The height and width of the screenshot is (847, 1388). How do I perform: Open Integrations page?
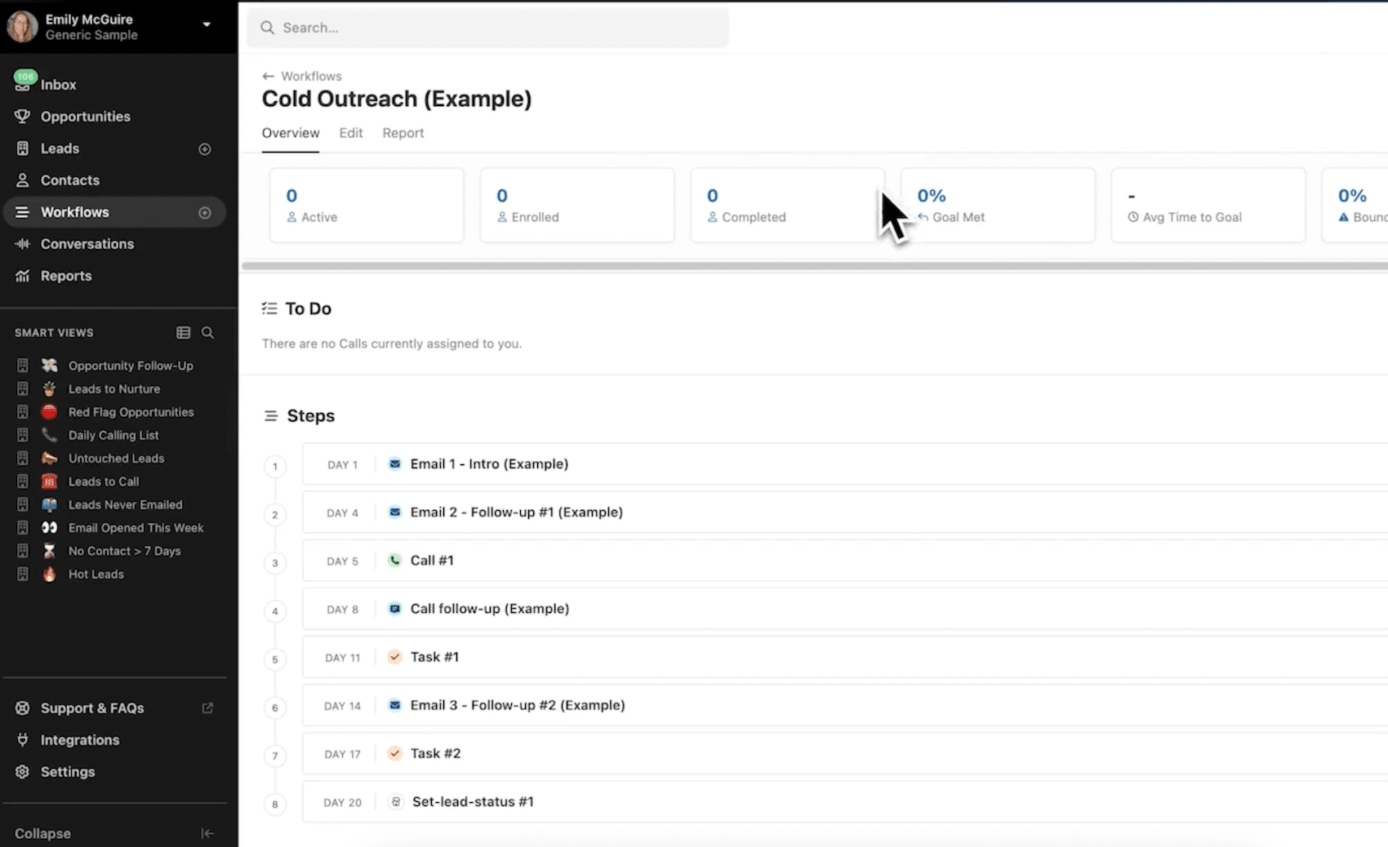click(80, 740)
